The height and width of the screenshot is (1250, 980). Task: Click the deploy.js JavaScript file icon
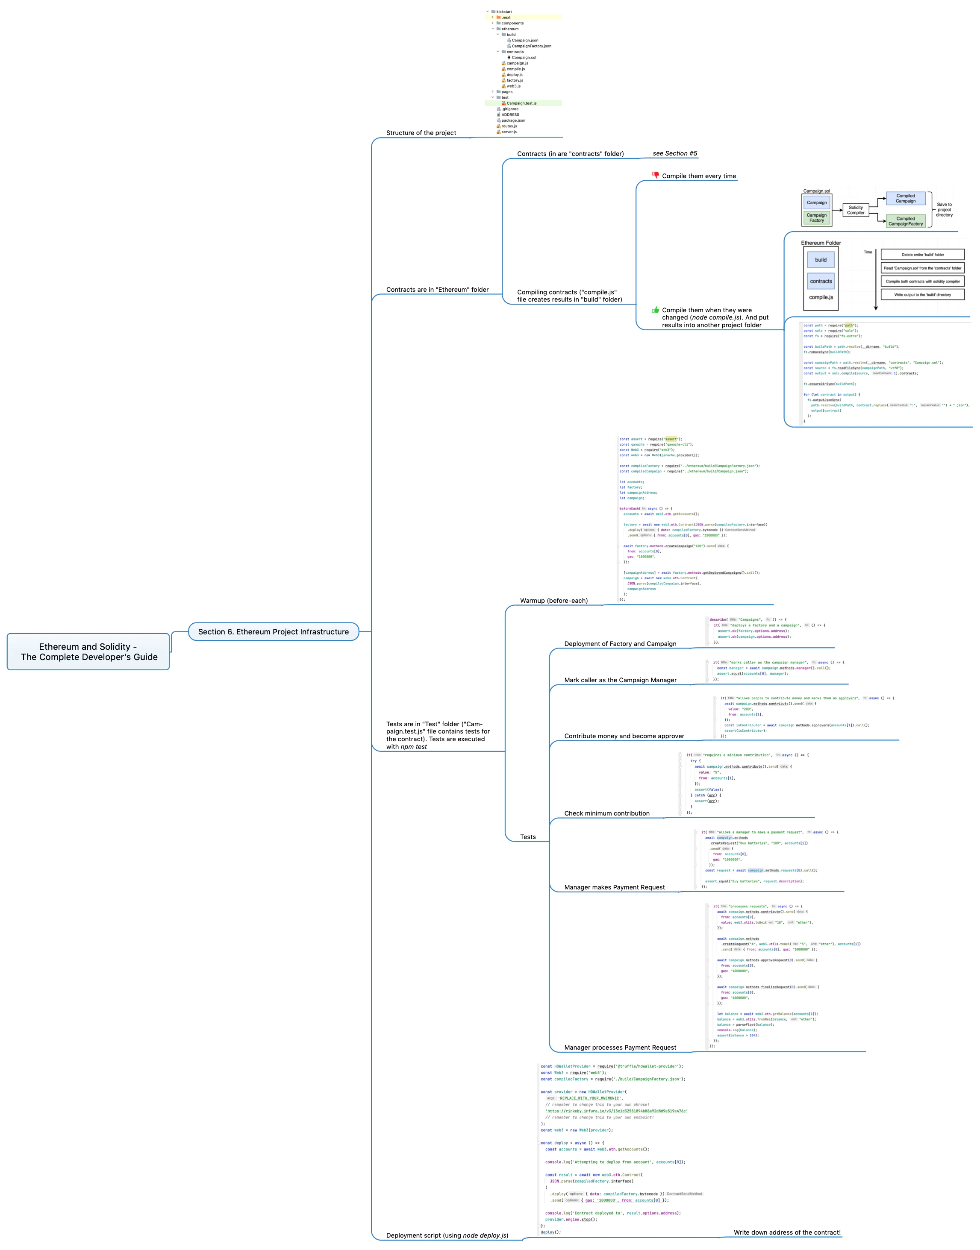504,74
